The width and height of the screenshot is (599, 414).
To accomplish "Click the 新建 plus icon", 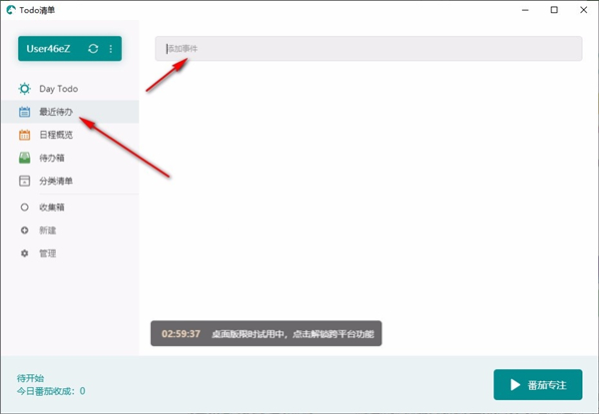I will click(25, 230).
